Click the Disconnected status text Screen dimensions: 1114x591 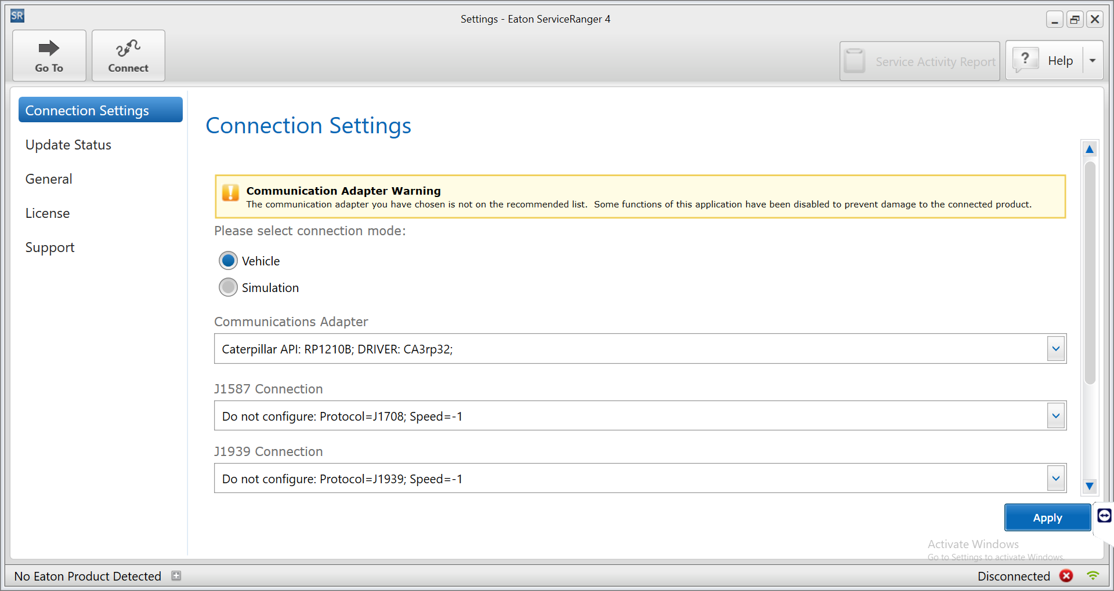tap(1014, 576)
